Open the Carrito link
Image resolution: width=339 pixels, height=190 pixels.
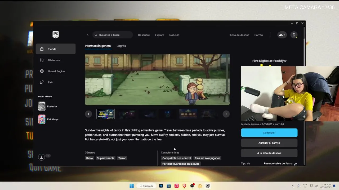[258, 35]
